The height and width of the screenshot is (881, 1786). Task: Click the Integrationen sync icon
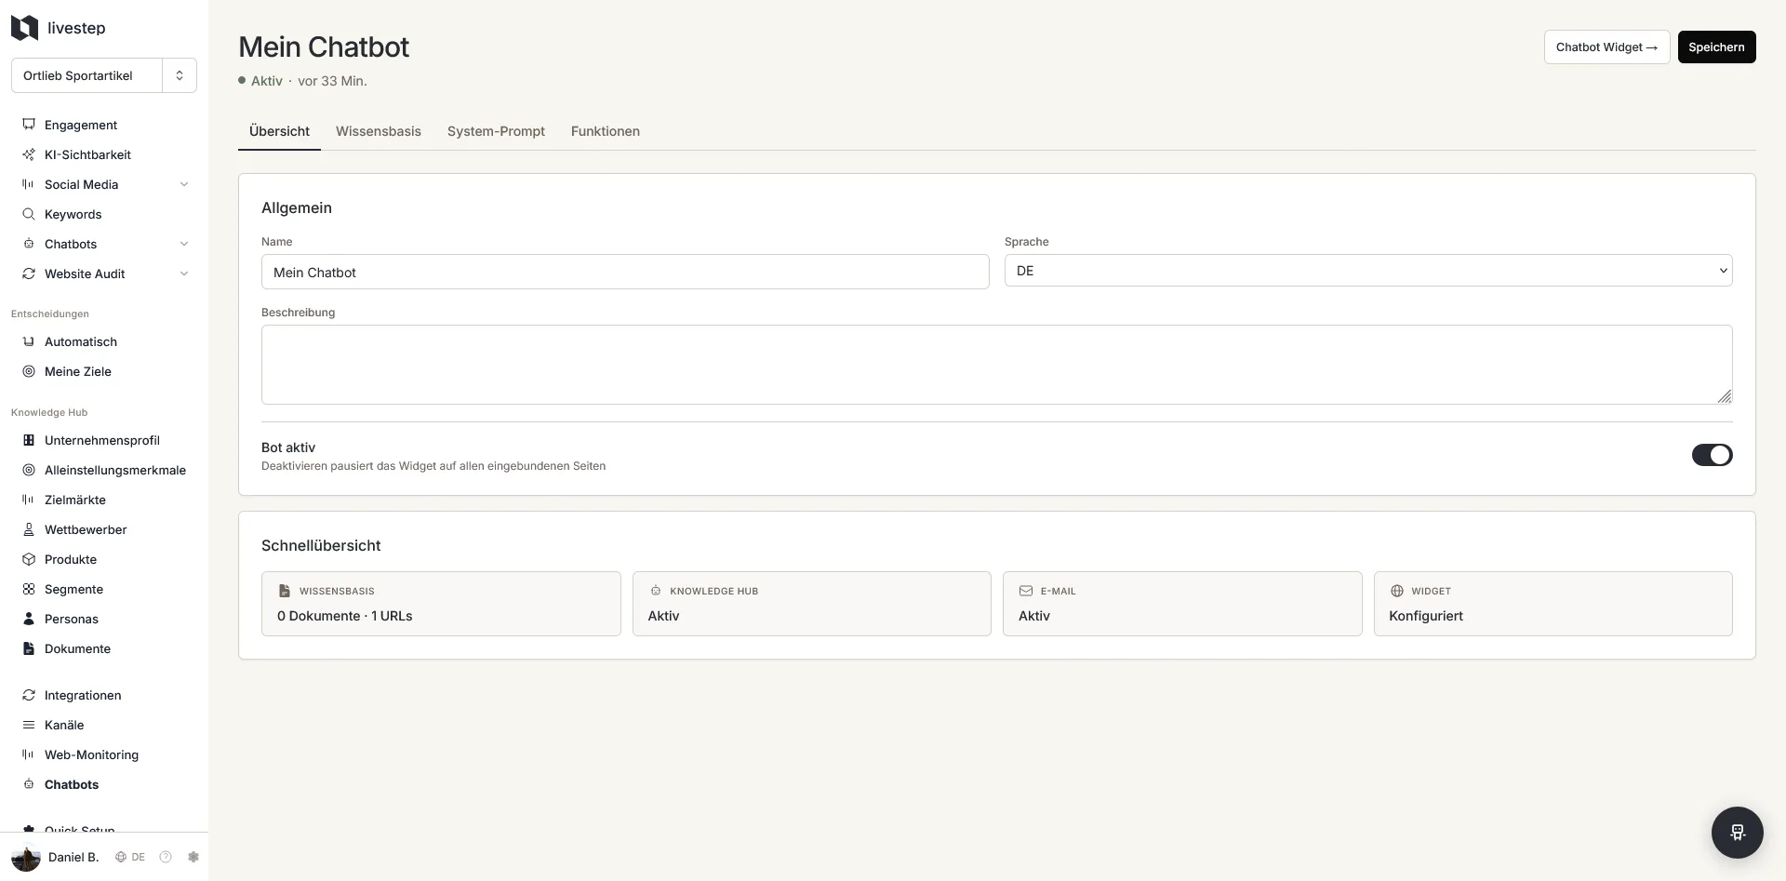(x=29, y=695)
